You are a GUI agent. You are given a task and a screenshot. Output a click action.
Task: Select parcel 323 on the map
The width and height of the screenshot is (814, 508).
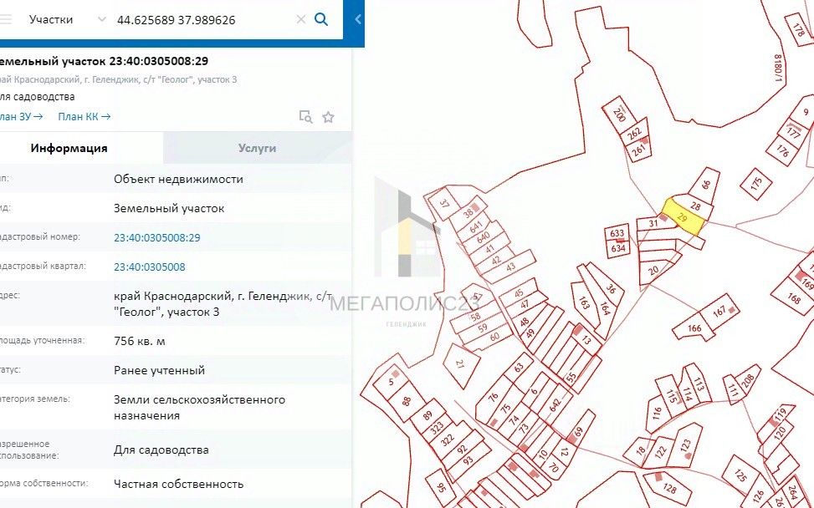(437, 428)
